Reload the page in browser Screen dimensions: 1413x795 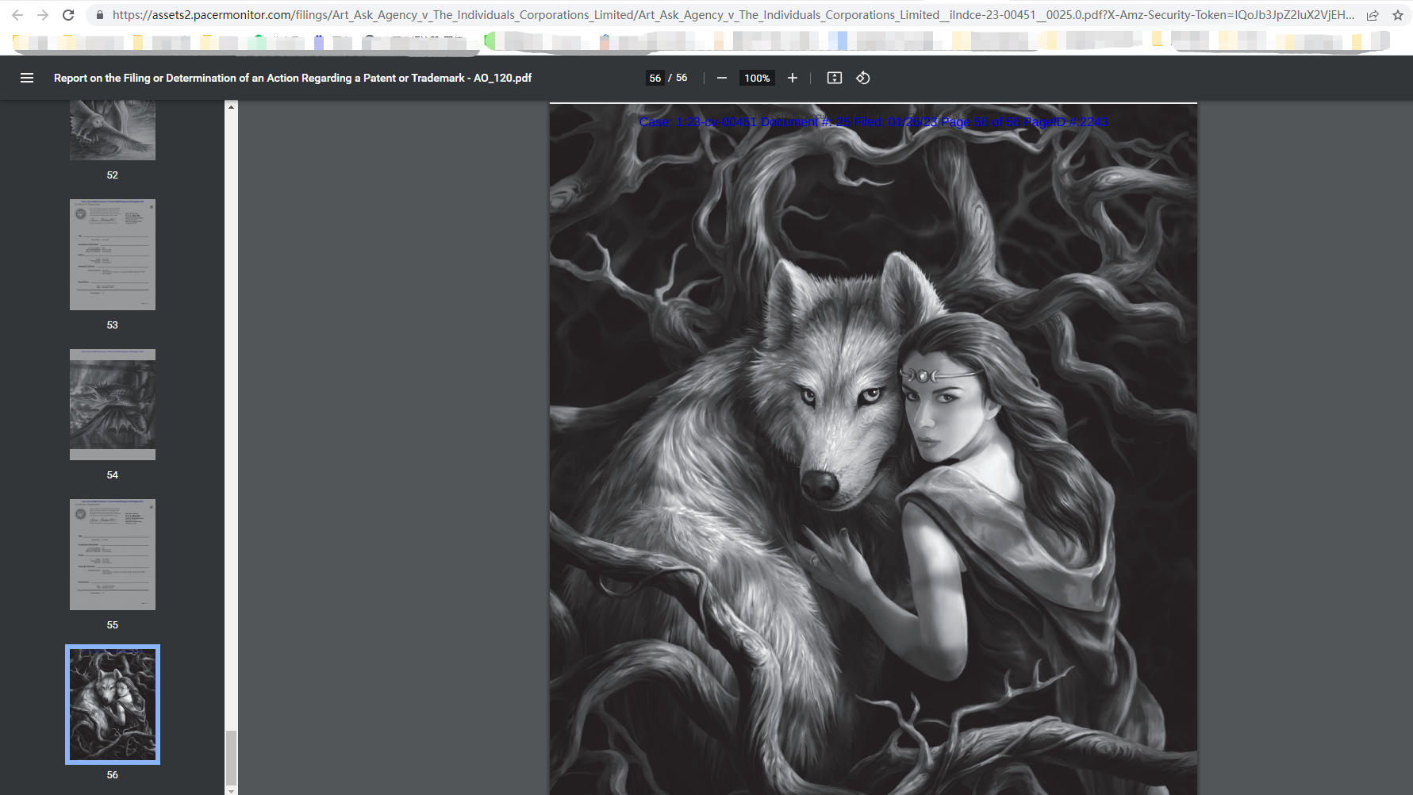[x=68, y=15]
